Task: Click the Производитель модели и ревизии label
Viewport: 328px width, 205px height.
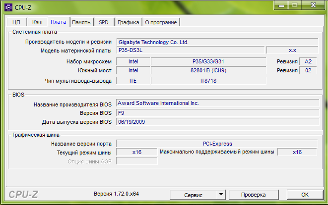Action: 68,42
